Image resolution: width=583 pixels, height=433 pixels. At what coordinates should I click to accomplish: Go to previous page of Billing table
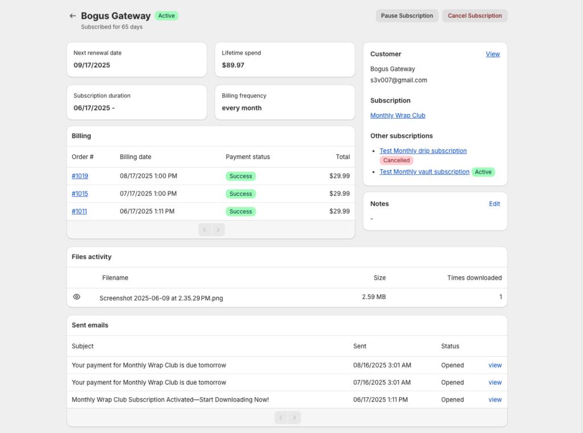coord(205,230)
